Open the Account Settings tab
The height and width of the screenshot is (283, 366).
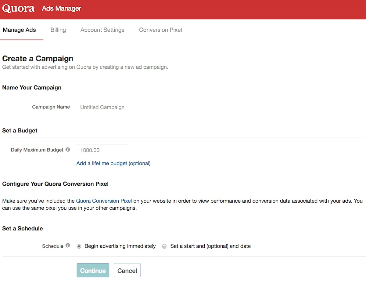pyautogui.click(x=102, y=30)
